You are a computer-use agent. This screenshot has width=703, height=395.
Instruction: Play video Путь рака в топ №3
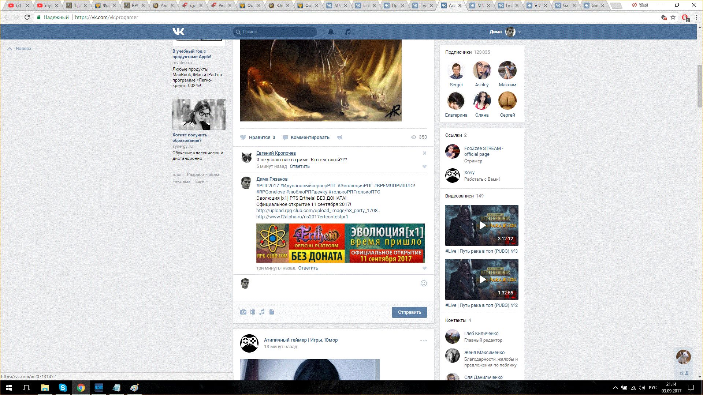[482, 225]
